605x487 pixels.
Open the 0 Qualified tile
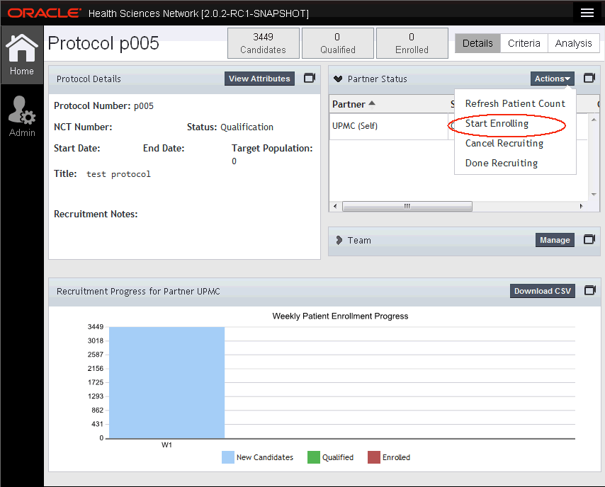pyautogui.click(x=338, y=43)
